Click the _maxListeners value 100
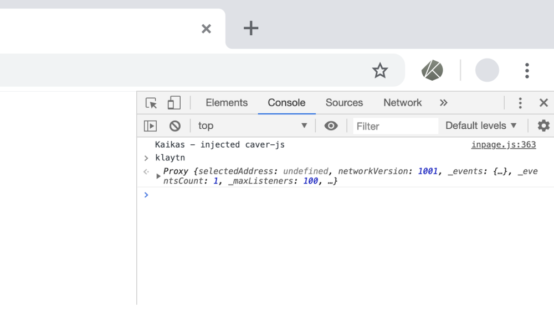Screen dimensions: 554x309 coord(310,181)
